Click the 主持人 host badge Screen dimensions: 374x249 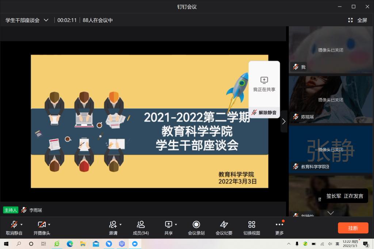click(x=11, y=210)
